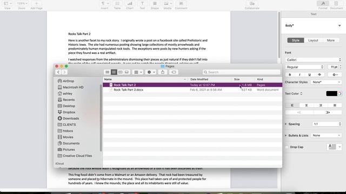Toggle strikethrough formatting
Image resolution: width=346 pixels, height=194 pixels.
[320, 75]
